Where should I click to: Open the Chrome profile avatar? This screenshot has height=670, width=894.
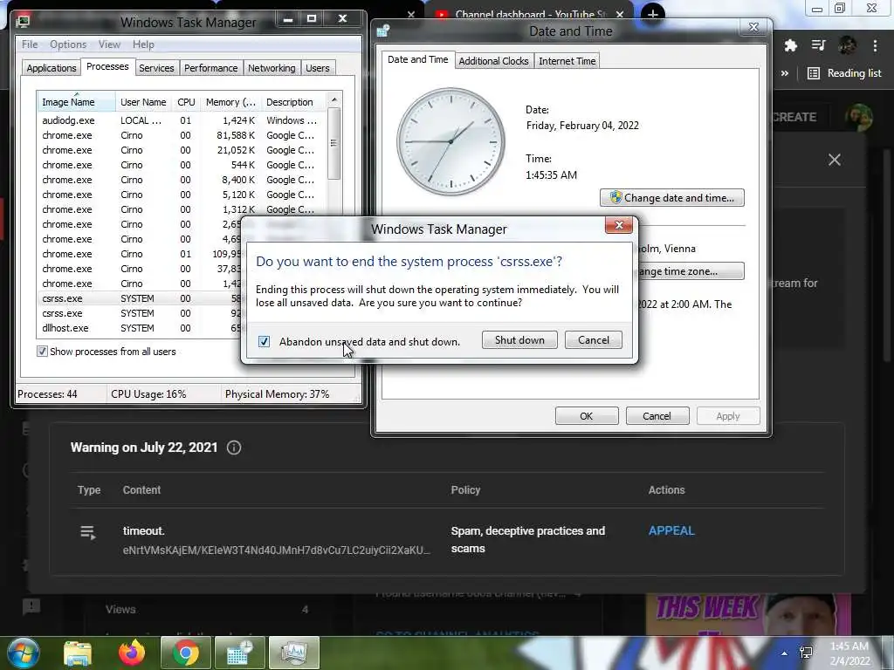(x=847, y=45)
